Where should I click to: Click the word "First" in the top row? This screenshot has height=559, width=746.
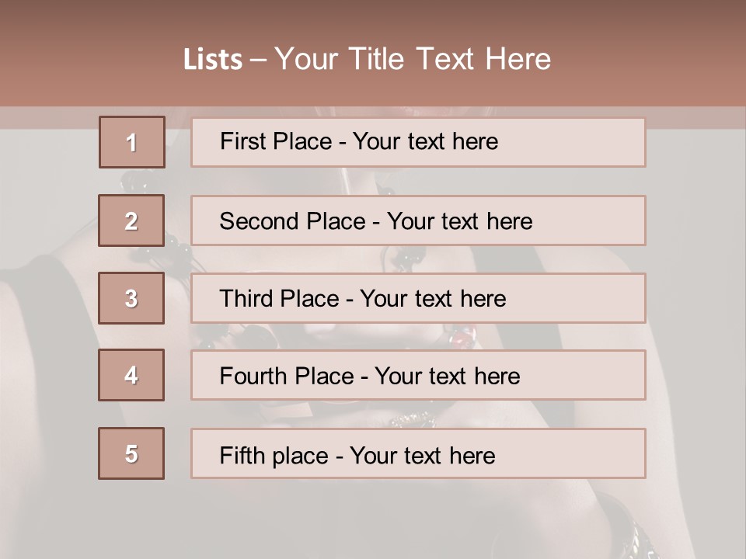(244, 141)
